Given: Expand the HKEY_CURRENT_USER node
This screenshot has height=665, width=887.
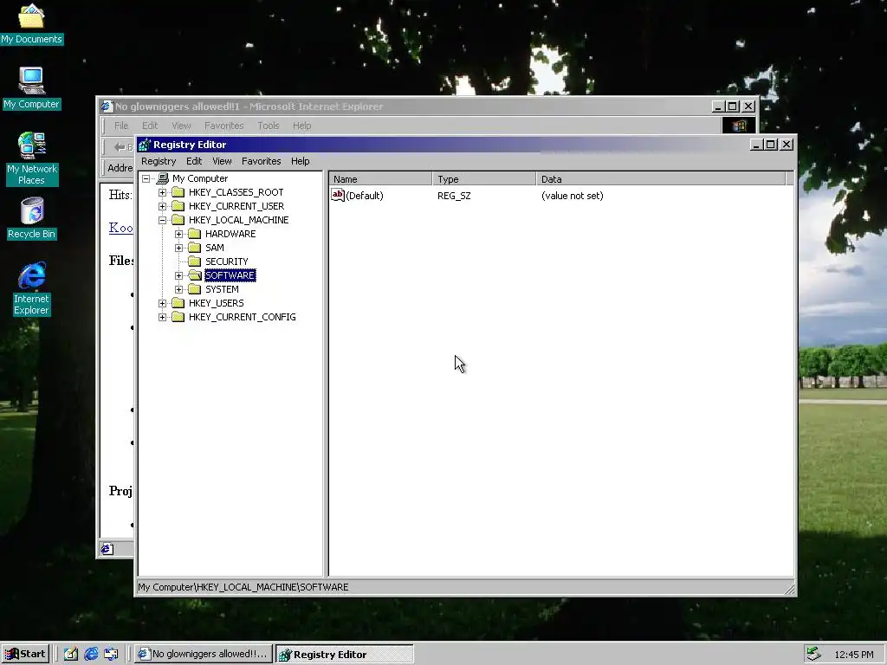Looking at the screenshot, I should click(162, 206).
